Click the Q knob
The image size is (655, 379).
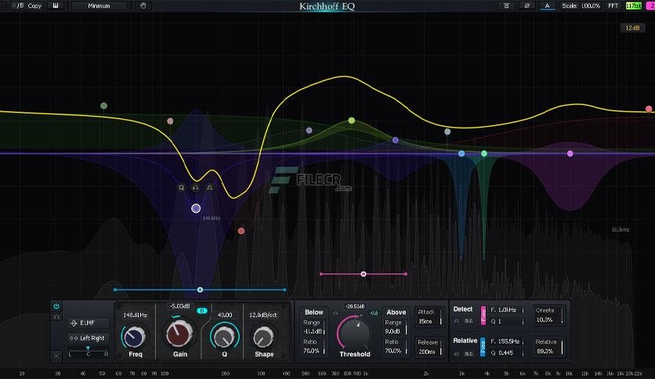coord(225,336)
